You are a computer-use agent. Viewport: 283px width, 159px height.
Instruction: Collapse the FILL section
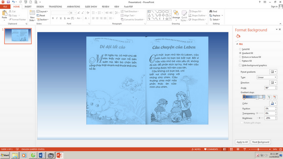237,44
